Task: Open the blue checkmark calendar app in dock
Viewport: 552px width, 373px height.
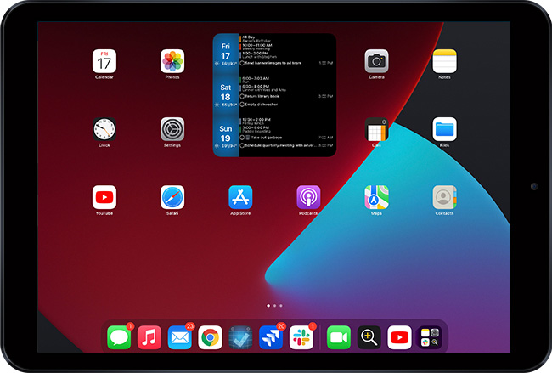Action: coord(240,337)
